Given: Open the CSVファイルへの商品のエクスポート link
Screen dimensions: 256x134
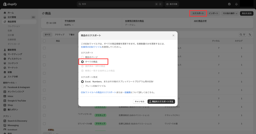Looking at the screenshot, I should click(98, 92).
